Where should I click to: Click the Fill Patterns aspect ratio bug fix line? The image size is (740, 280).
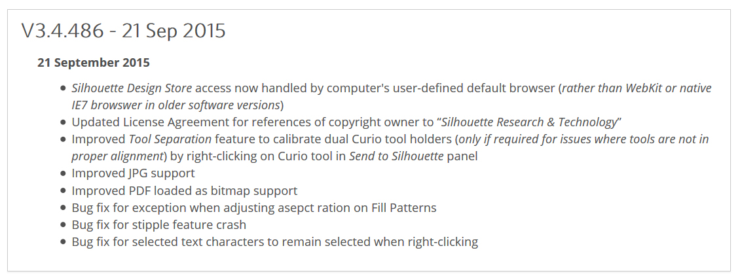[254, 207]
